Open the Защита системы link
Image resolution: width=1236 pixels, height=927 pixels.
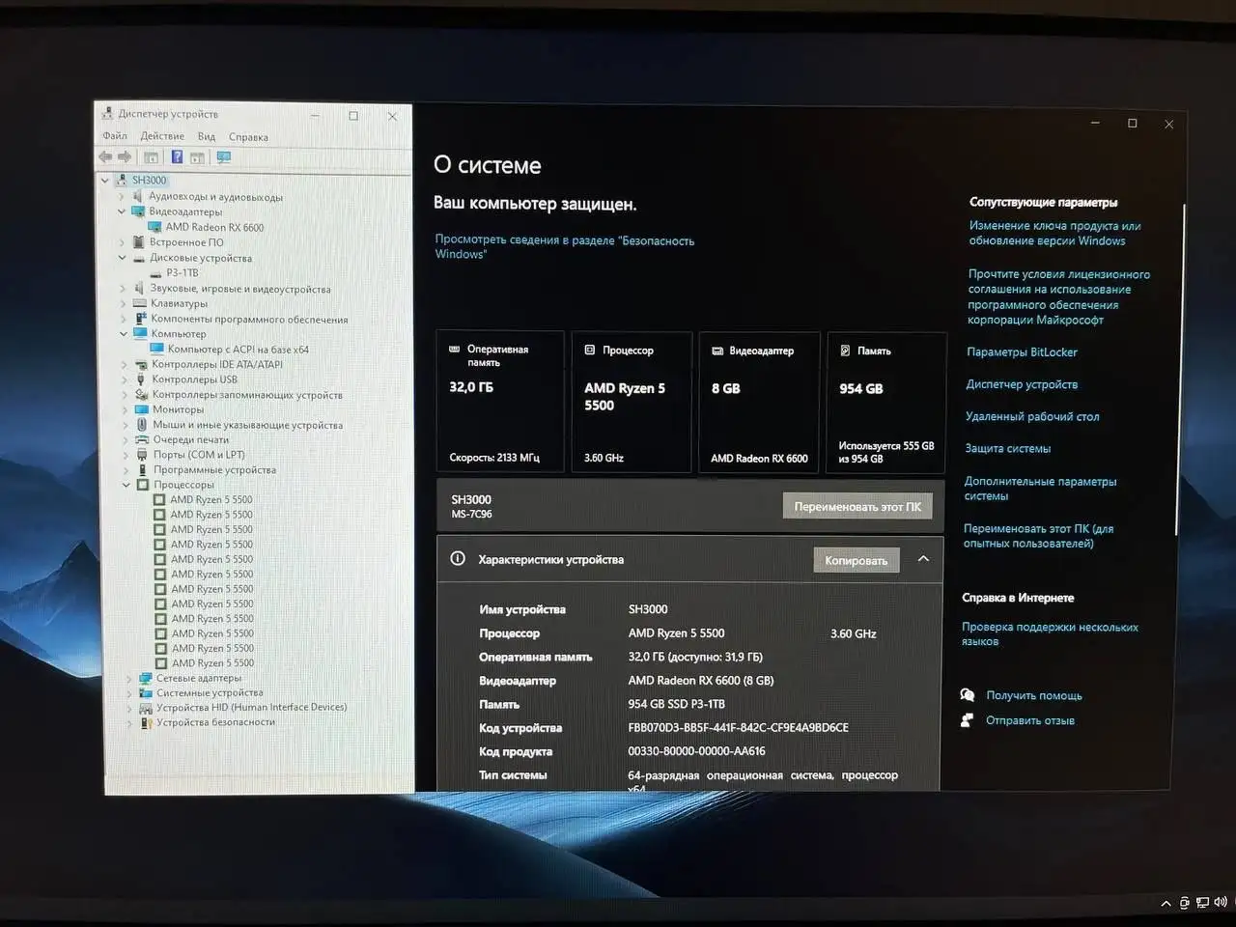tap(1008, 448)
